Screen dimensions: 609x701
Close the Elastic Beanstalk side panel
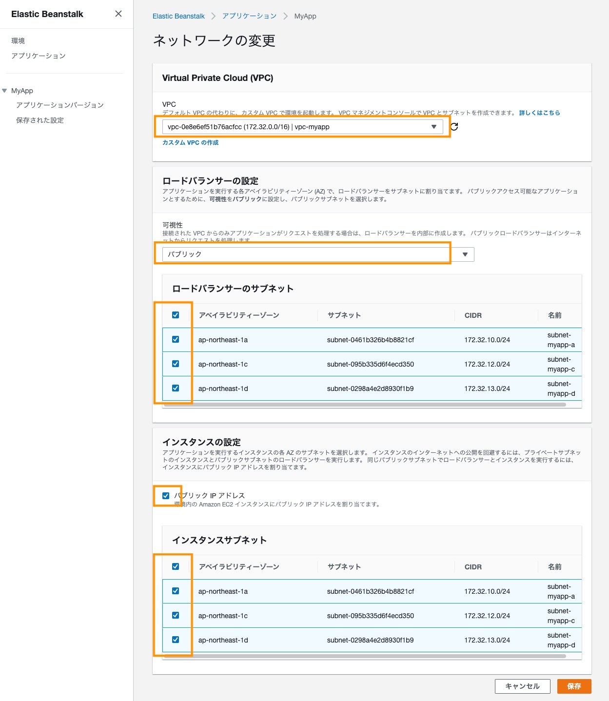(118, 14)
